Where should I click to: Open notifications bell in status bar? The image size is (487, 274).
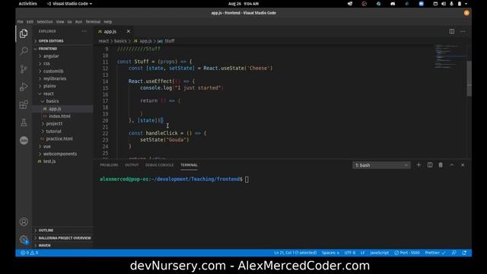click(x=464, y=253)
